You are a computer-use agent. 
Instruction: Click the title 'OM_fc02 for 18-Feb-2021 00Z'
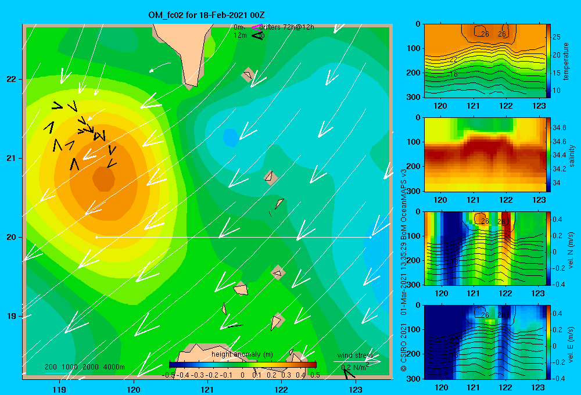tap(206, 15)
